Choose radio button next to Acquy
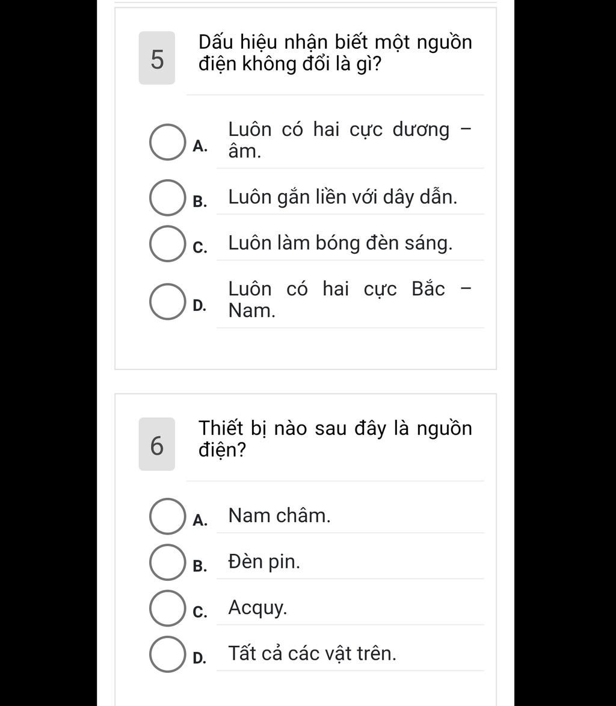616x706 pixels. (167, 609)
